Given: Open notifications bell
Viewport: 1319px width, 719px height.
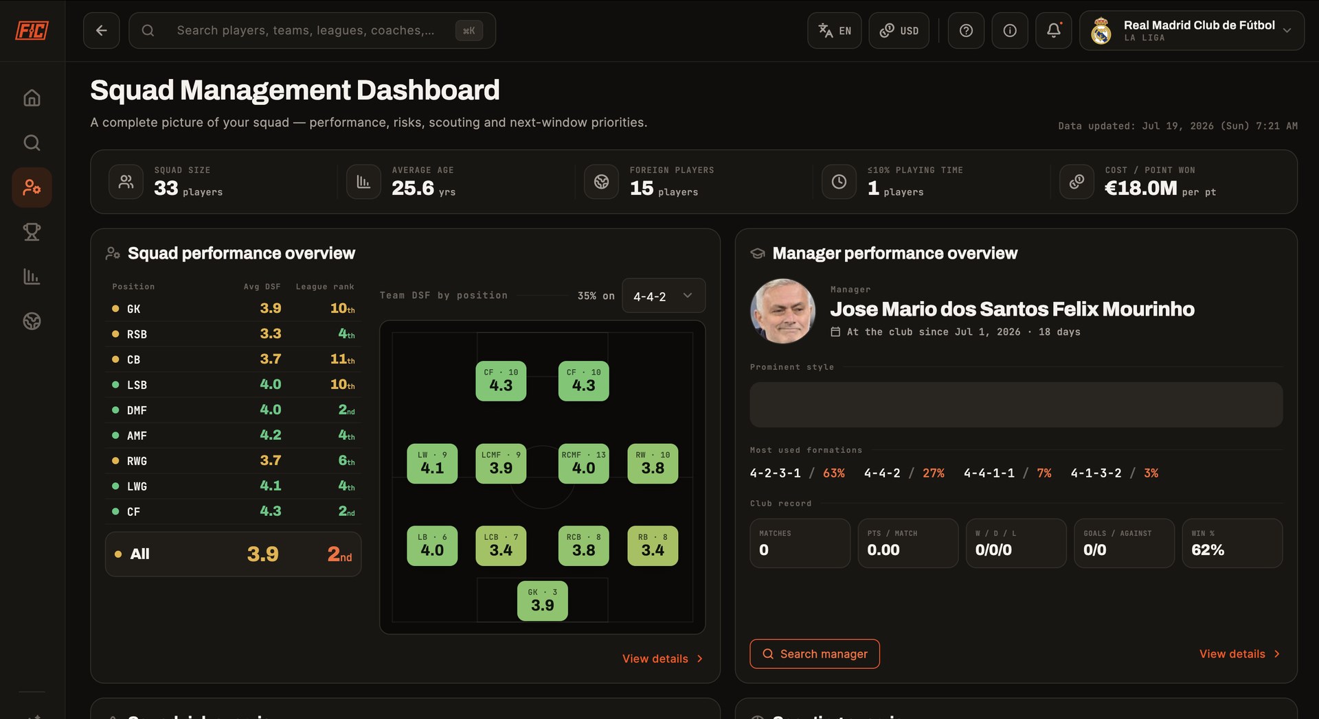Looking at the screenshot, I should (1054, 30).
